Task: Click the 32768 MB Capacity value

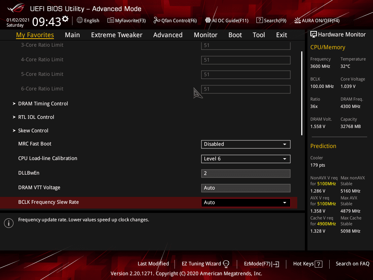Action: [351, 127]
